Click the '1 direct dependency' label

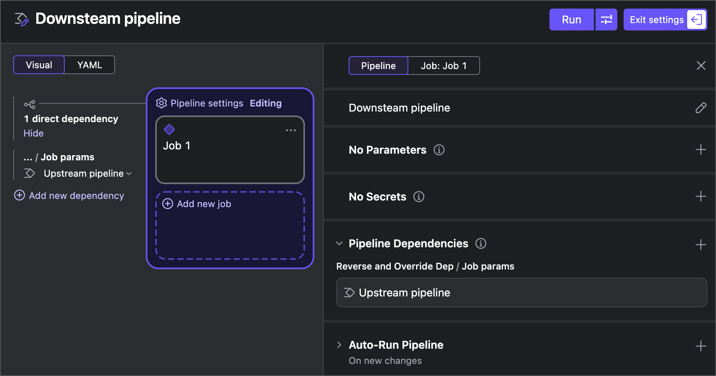(x=71, y=119)
